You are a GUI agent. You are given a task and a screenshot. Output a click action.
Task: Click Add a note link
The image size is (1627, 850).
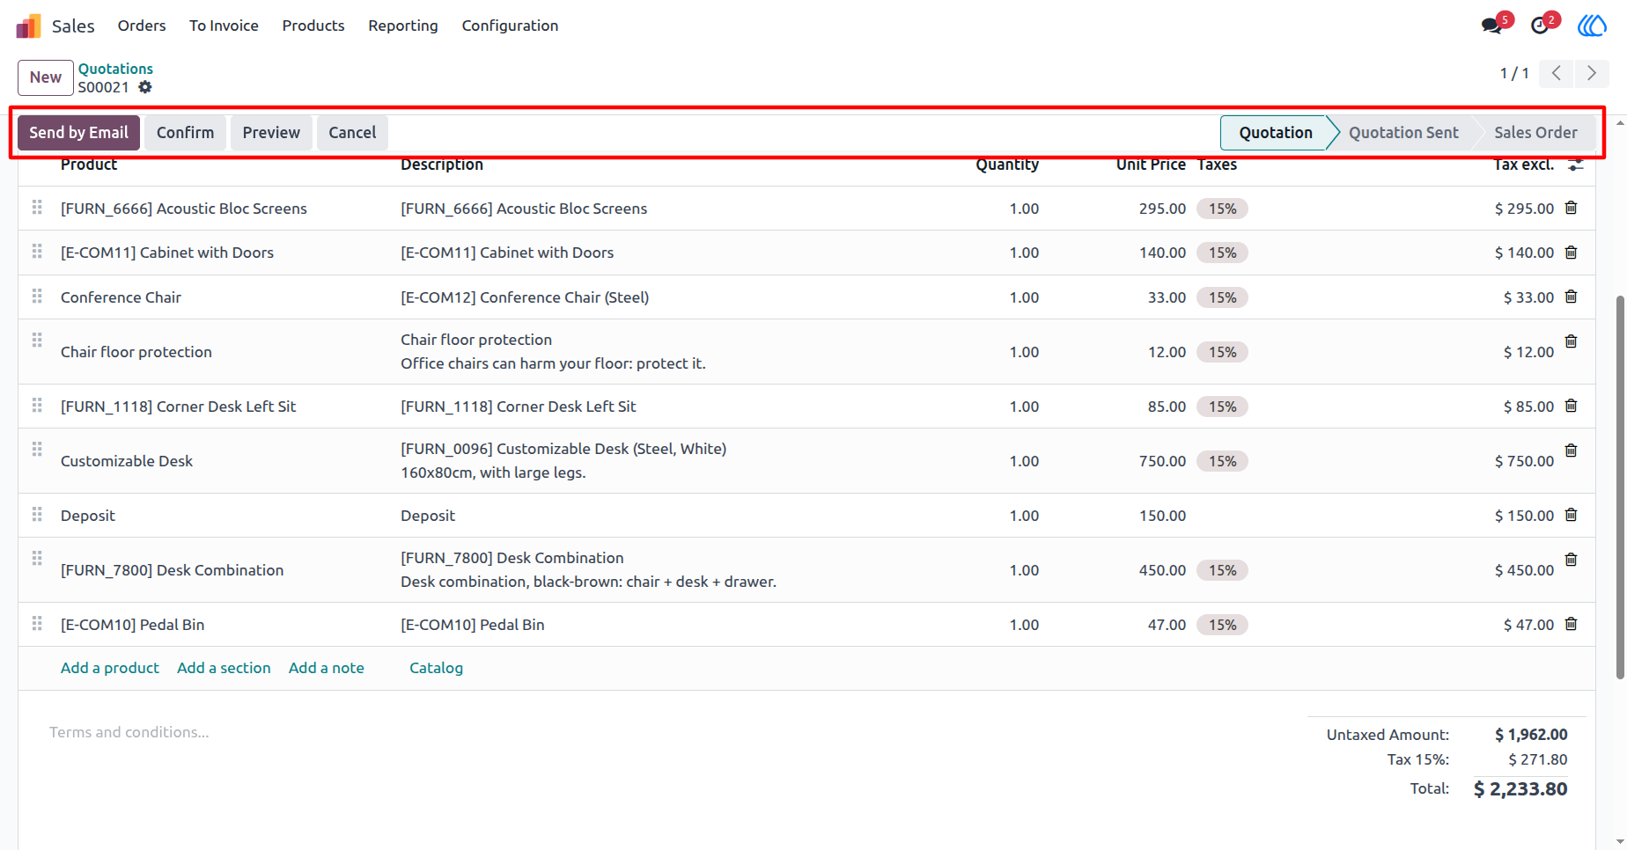pos(327,668)
